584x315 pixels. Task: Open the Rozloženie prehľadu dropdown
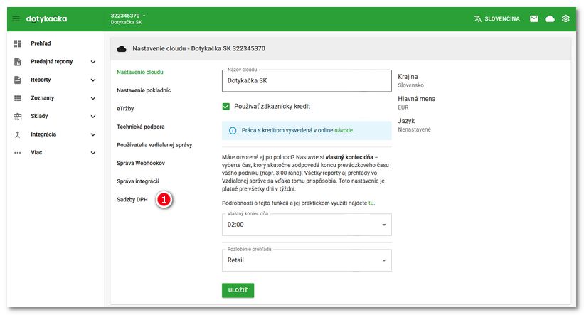coord(307,260)
